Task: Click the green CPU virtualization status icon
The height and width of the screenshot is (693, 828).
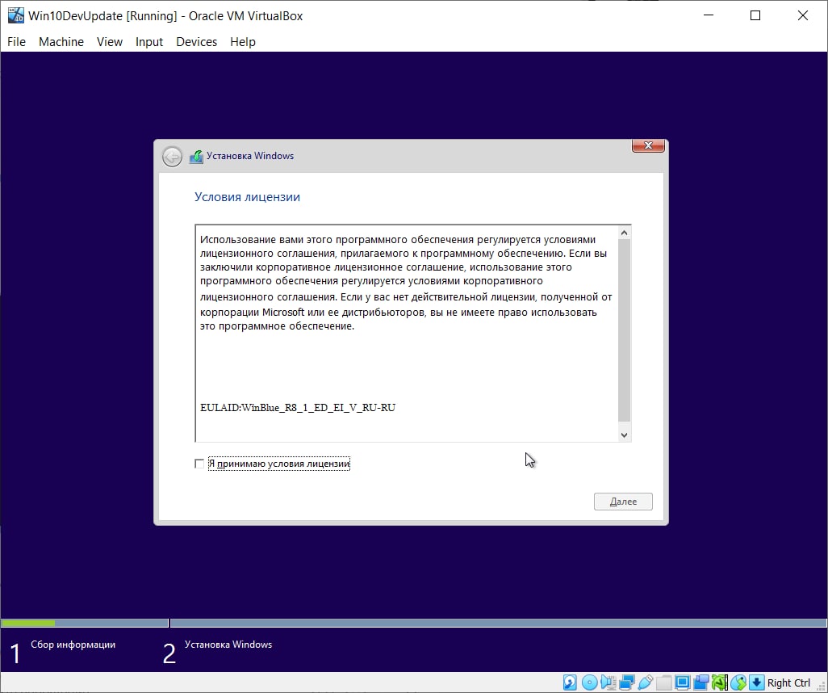Action: click(x=719, y=682)
